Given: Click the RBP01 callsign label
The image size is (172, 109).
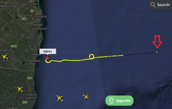Looking at the screenshot, I should [48, 51].
